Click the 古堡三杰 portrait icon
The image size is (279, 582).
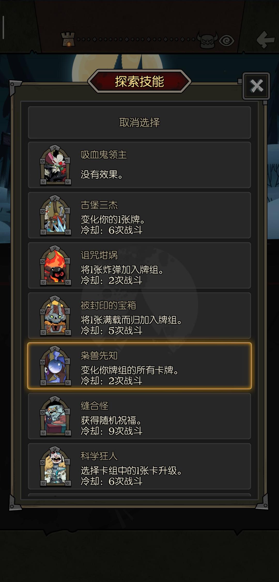tap(55, 215)
